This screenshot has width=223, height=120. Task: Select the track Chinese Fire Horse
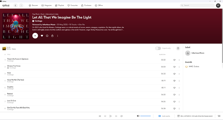[x=14, y=66]
